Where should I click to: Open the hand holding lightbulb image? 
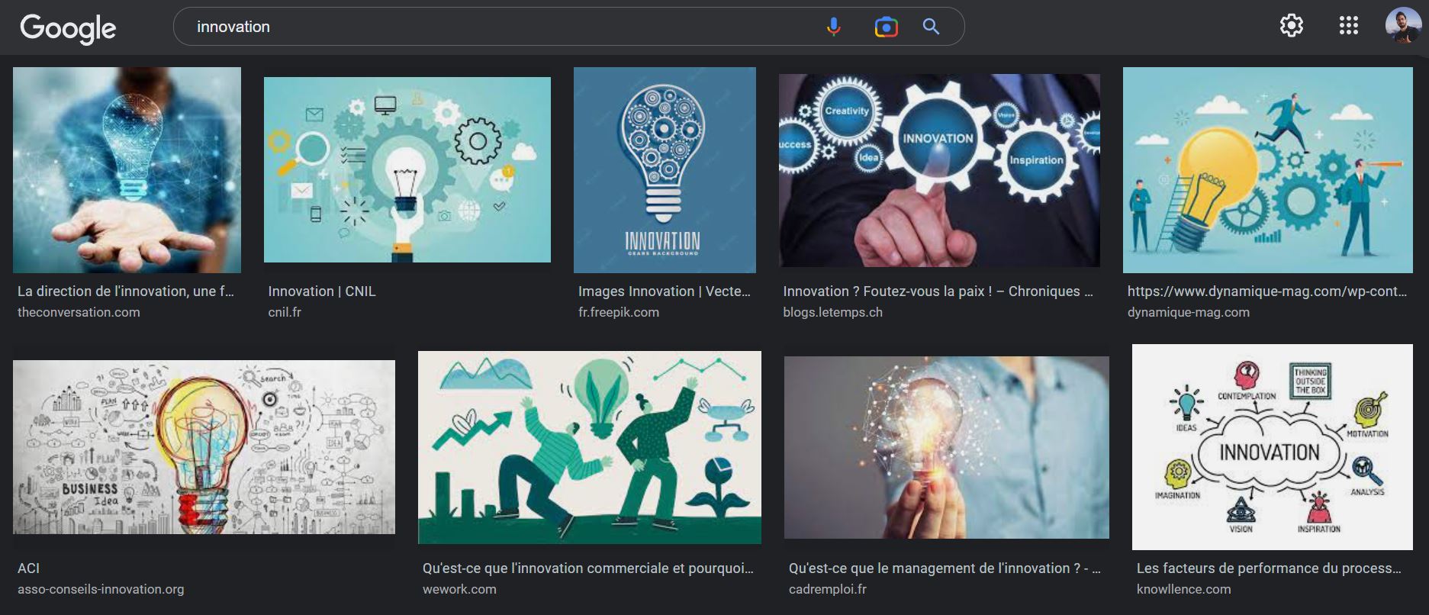(127, 170)
